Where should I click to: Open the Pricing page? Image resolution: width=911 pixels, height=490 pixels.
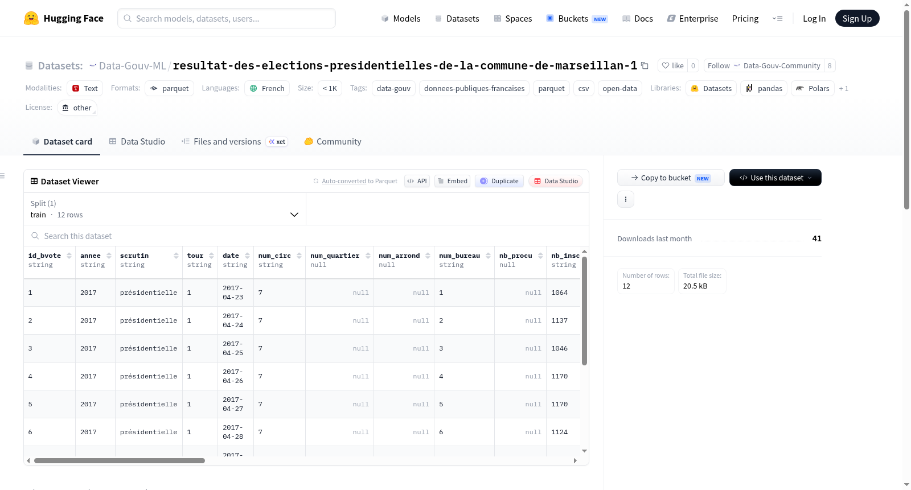click(x=745, y=18)
